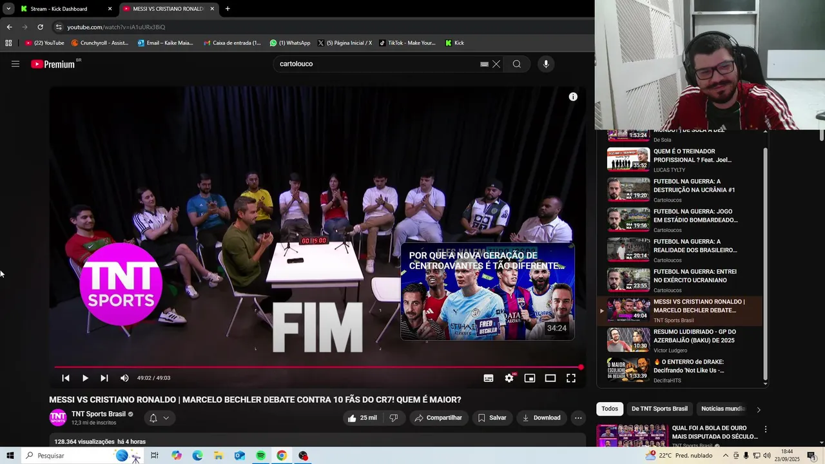Screen dimensions: 825x464
Task: Select De TNT Sports Brasil chip
Action: coord(659,409)
